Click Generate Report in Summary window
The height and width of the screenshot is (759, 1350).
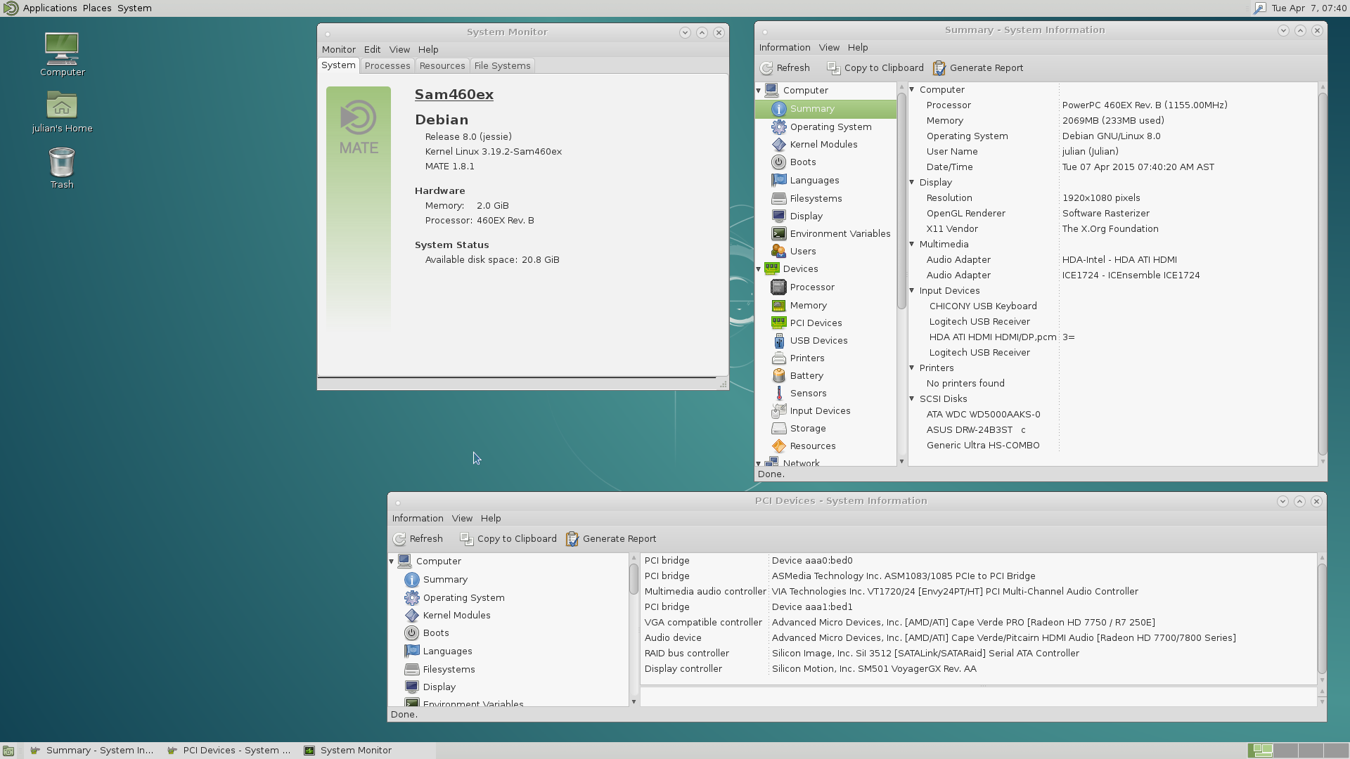tap(978, 67)
